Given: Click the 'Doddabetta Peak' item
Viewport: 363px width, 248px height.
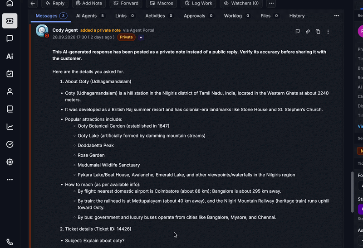Looking at the screenshot, I should pyautogui.click(x=96, y=145).
